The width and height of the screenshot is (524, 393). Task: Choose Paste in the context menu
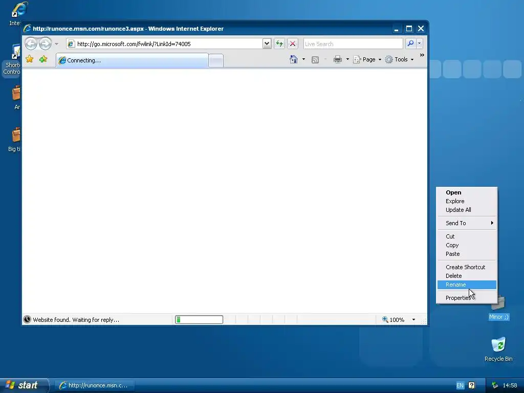coord(467,254)
